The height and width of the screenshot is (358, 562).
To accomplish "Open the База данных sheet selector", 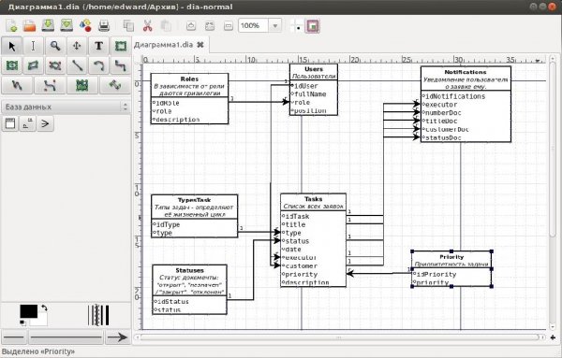I will point(66,107).
